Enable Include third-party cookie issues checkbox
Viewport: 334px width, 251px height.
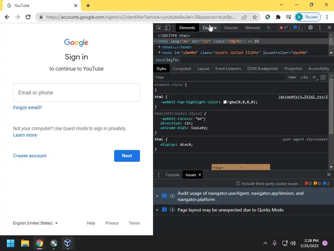pos(238,183)
